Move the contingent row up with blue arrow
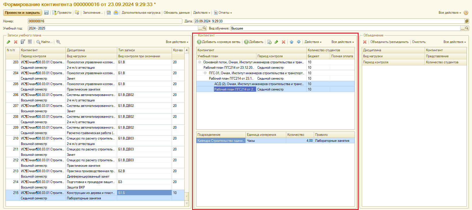 pyautogui.click(x=291, y=42)
